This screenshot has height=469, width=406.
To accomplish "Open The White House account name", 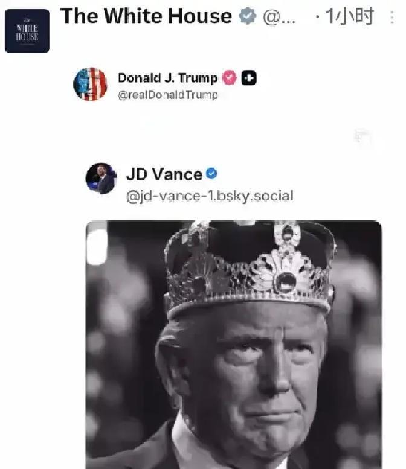I will click(x=146, y=16).
